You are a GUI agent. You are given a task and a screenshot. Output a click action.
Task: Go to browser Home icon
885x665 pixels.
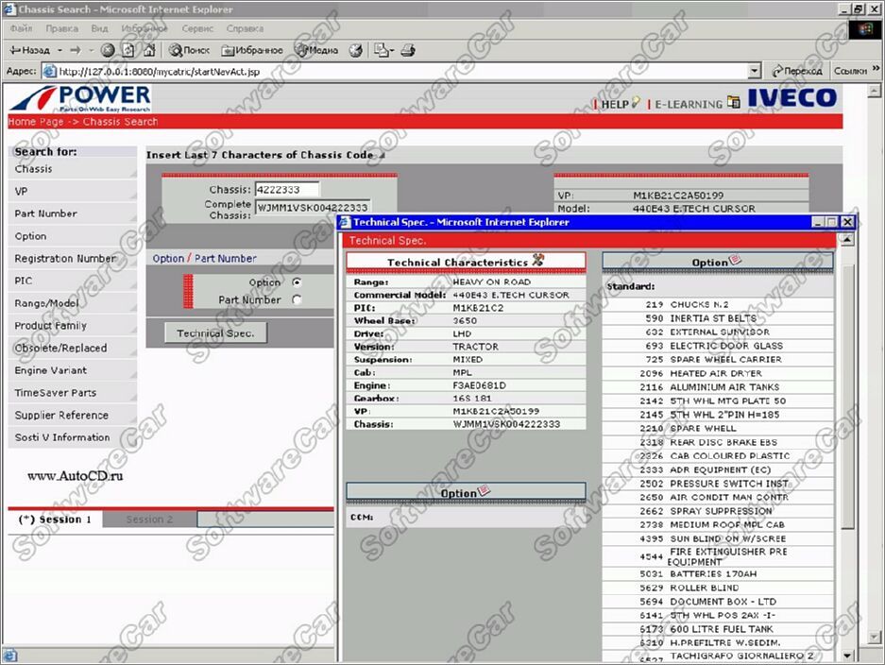tap(149, 50)
